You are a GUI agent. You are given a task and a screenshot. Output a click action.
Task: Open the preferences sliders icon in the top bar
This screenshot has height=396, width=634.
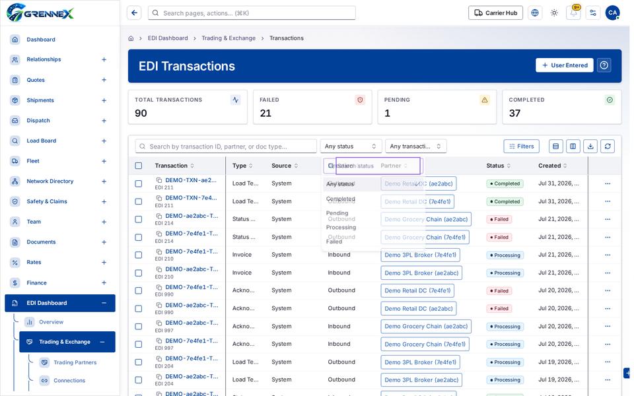click(x=593, y=13)
